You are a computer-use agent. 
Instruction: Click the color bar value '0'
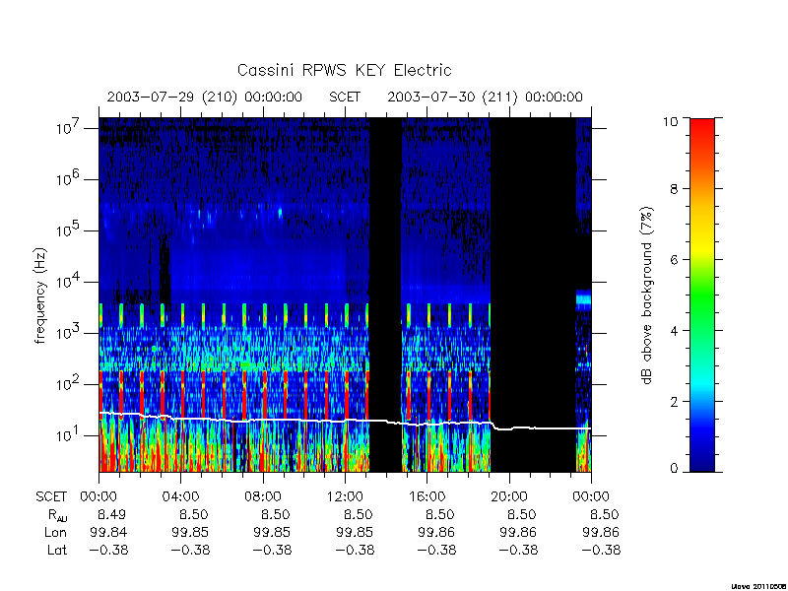[x=674, y=469]
